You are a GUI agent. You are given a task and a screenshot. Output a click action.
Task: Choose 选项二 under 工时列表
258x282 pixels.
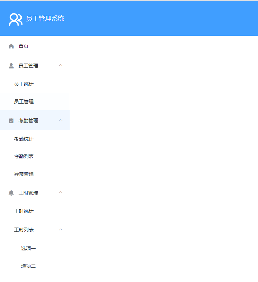[35, 266]
